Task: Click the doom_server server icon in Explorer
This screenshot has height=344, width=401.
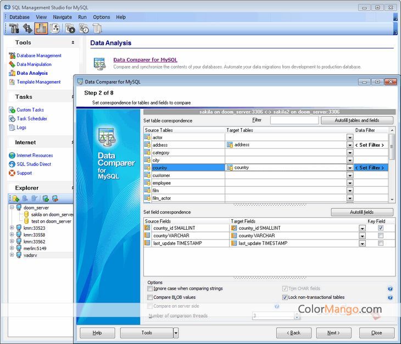Action: coord(19,207)
